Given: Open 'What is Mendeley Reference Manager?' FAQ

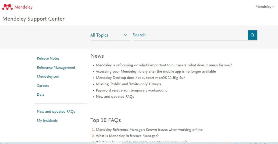Looking at the screenshot, I should tap(127, 136).
